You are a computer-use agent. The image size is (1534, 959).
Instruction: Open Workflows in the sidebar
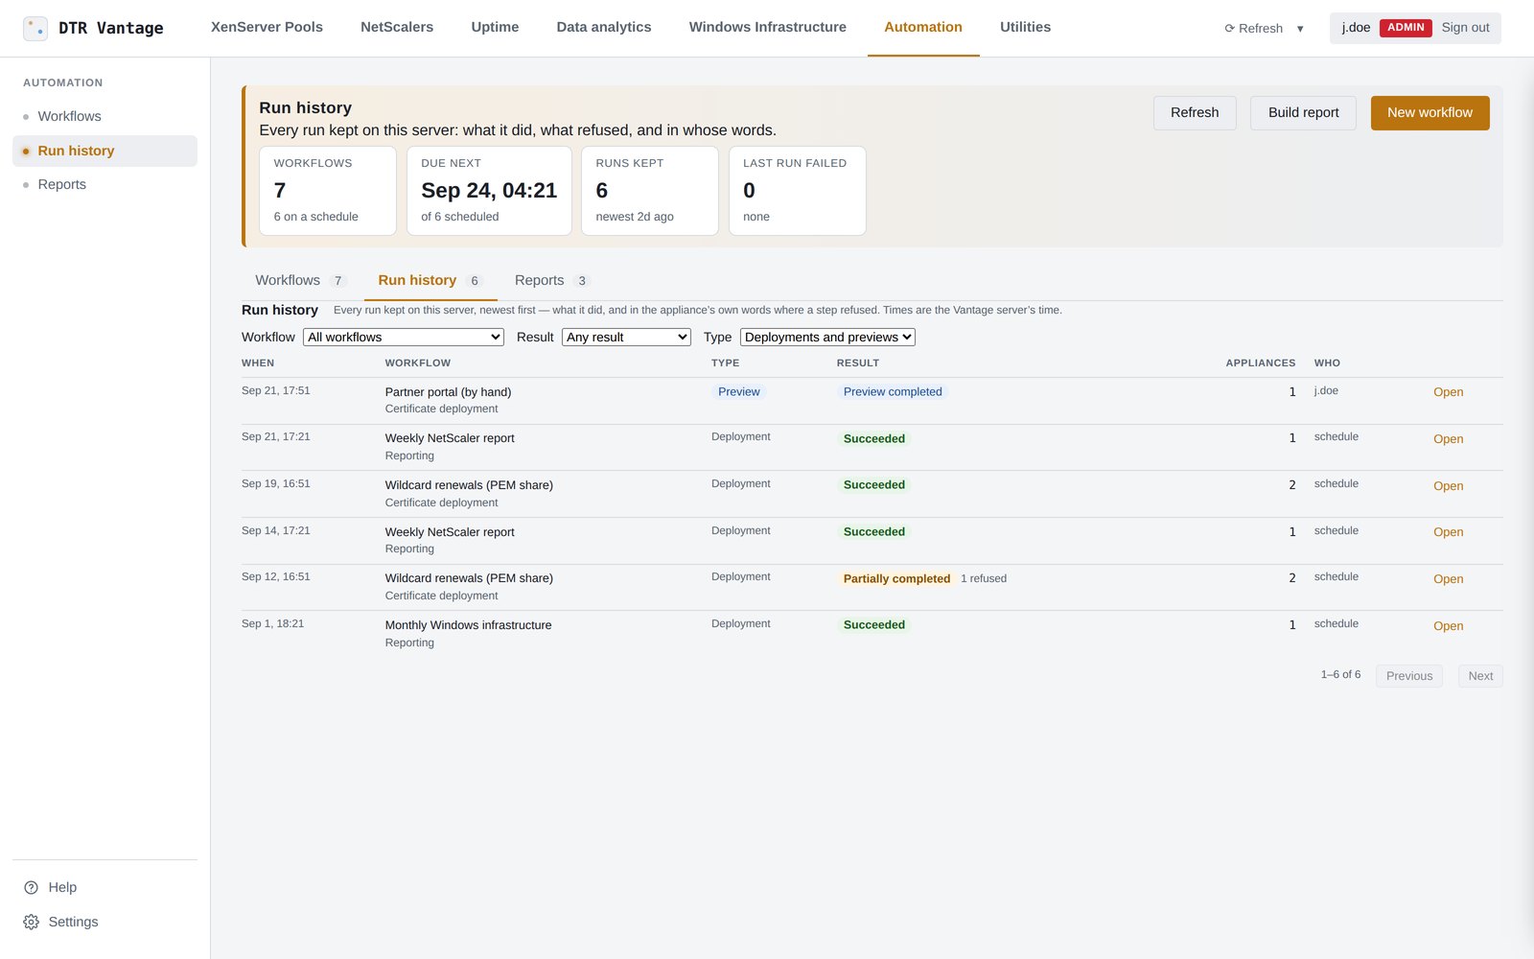click(105, 116)
